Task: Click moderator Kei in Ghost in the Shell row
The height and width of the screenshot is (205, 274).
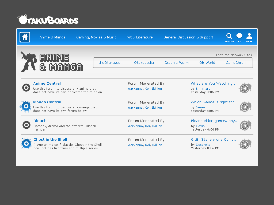Action: (x=147, y=145)
